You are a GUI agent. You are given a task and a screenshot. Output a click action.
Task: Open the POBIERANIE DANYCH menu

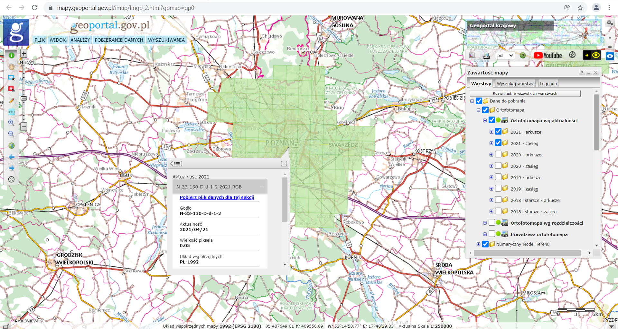pos(119,40)
